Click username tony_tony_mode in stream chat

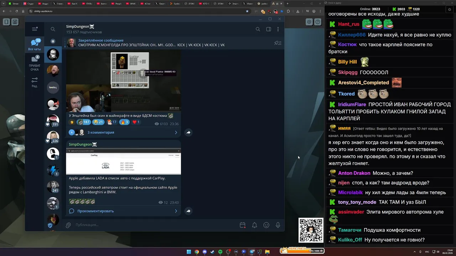pos(357,202)
